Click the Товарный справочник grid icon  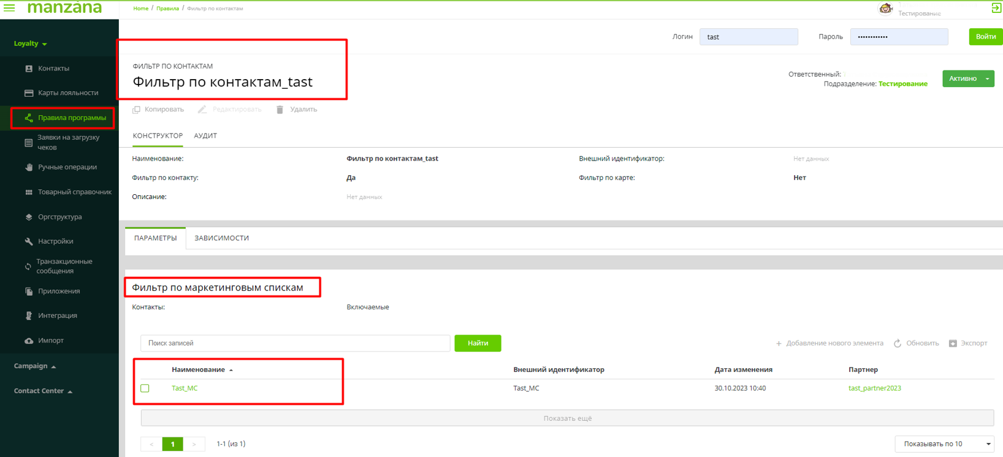point(29,192)
